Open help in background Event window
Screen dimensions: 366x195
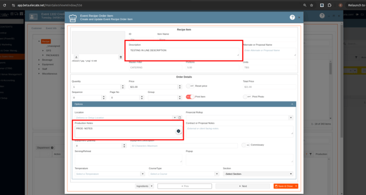(322, 15)
